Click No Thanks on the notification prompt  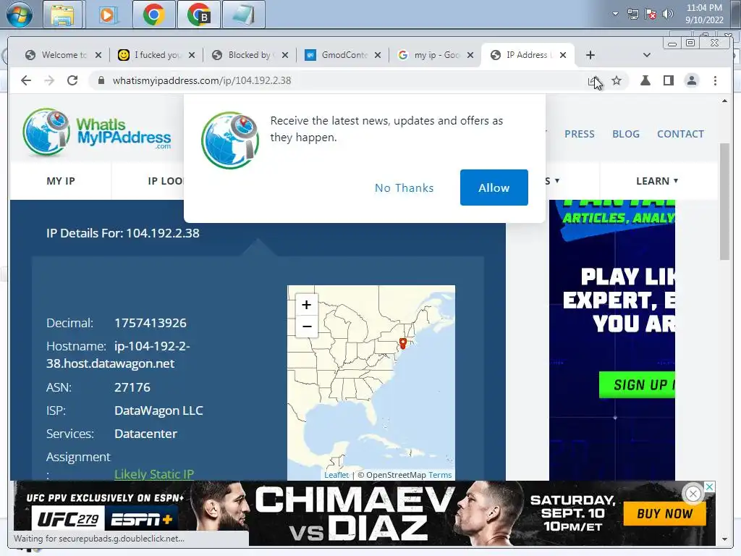point(404,188)
